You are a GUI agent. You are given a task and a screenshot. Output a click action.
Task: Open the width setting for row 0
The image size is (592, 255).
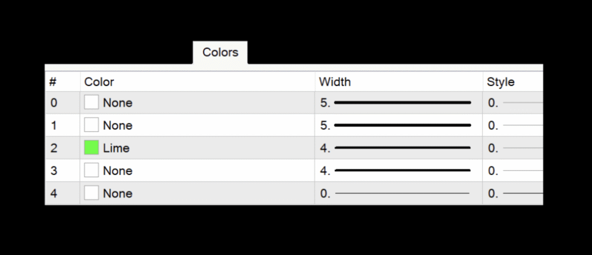click(398, 103)
